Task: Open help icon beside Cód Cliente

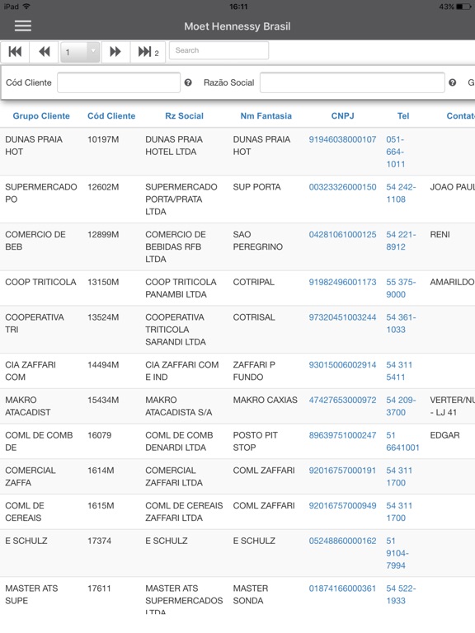Action: [x=188, y=82]
